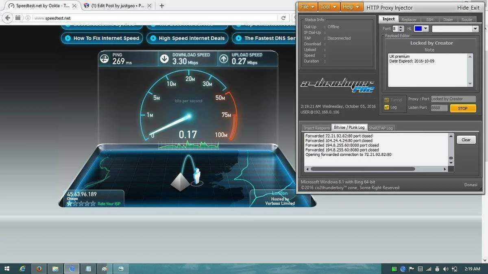Open the Help menu dropdown
Image resolution: width=488 pixels, height=274 pixels.
pyautogui.click(x=352, y=7)
